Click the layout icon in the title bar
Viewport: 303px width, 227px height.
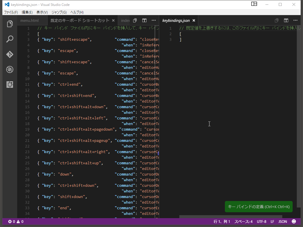tap(254, 4)
